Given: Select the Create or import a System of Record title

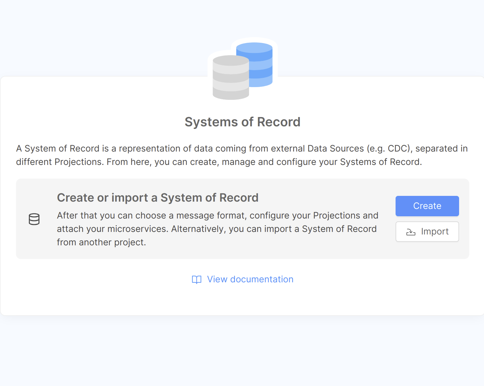Looking at the screenshot, I should click(x=158, y=197).
